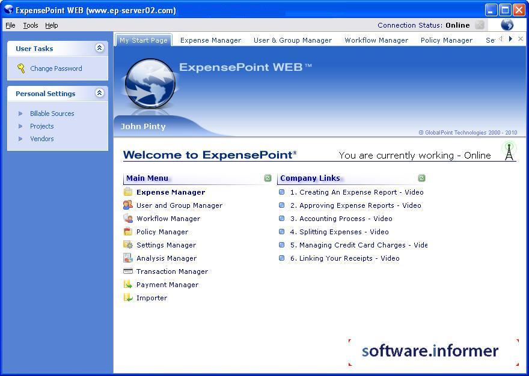The image size is (529, 376).
Task: Click the bullet icon for Creating An Expense Report
Action: pos(282,192)
